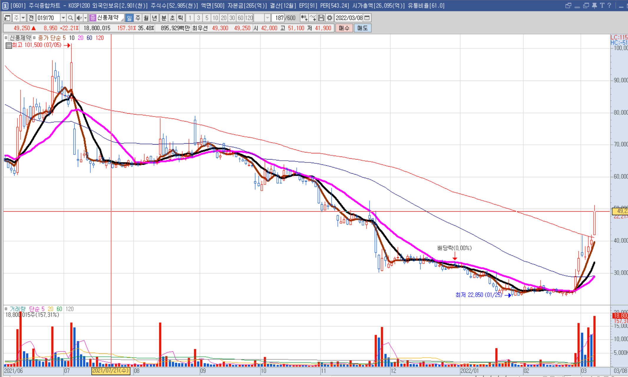The image size is (628, 377).
Task: Open the custom interval dropdown arrow
Action: (267, 18)
